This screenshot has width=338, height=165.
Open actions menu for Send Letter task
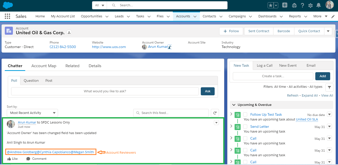click(329, 127)
